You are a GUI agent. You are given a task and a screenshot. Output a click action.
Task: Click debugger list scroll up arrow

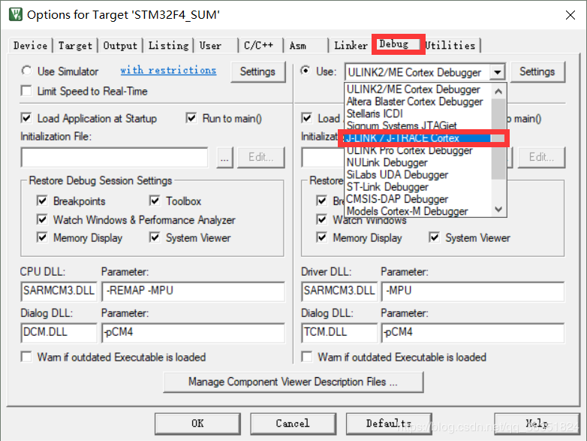tap(498, 92)
